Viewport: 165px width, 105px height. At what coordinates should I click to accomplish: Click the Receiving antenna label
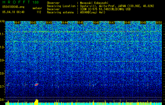coord(60,12)
